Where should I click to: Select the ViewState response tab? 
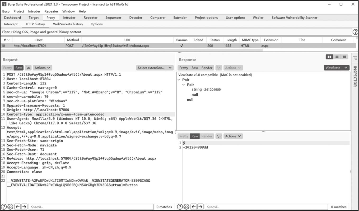(333, 68)
